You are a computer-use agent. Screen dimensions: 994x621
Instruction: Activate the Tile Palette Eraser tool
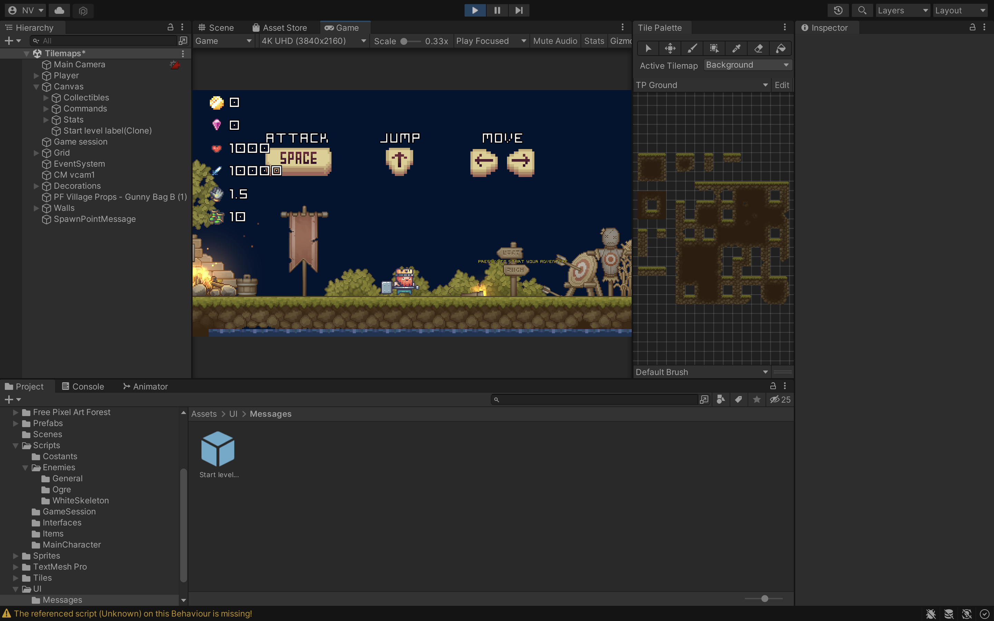pyautogui.click(x=759, y=48)
